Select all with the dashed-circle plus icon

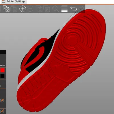tap(23, 9)
